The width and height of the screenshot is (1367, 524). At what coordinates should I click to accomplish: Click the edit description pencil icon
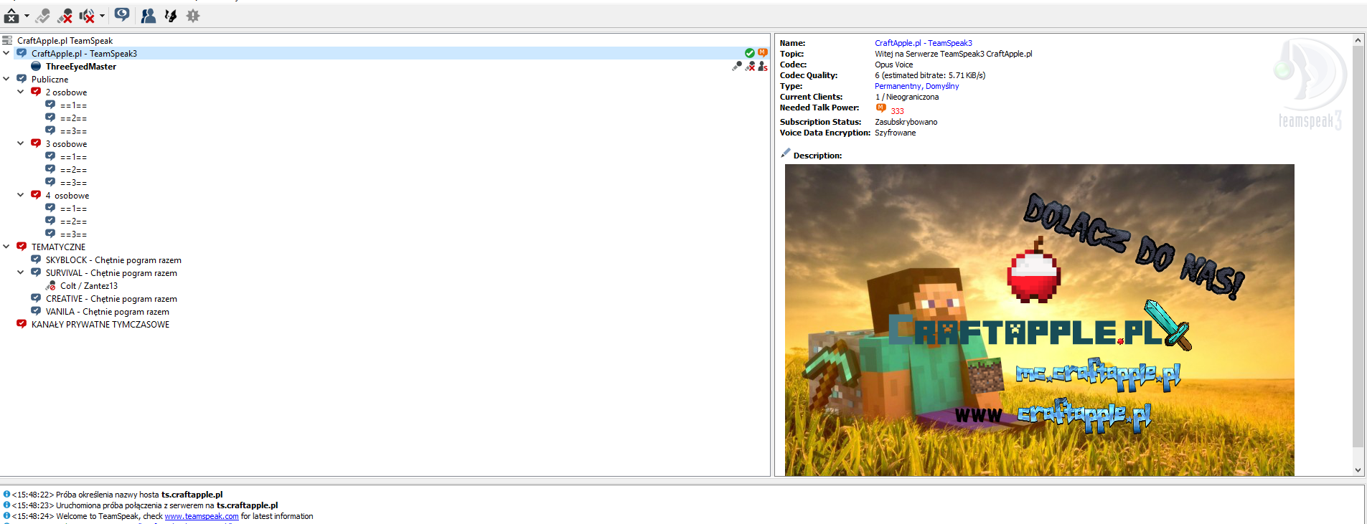(785, 153)
